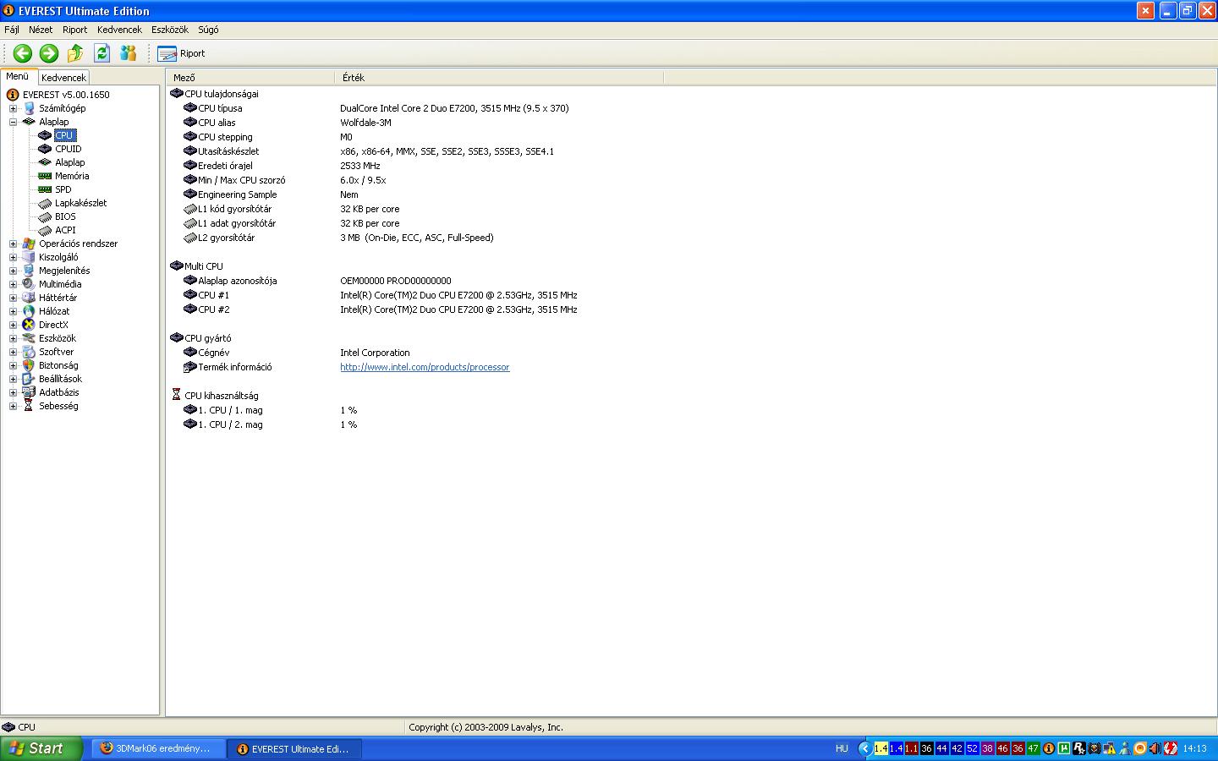
Task: Click the Eszközök icon in the tree
Action: coord(29,338)
